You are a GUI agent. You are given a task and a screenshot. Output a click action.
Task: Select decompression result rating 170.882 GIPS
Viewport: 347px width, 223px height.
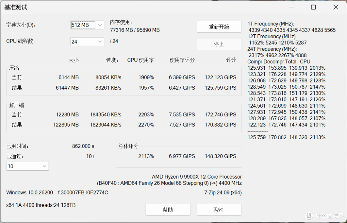(x=220, y=125)
